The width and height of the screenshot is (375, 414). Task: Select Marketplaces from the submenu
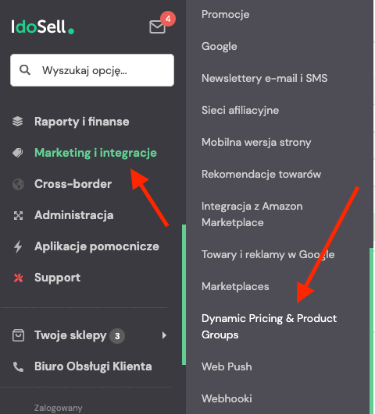(x=235, y=286)
